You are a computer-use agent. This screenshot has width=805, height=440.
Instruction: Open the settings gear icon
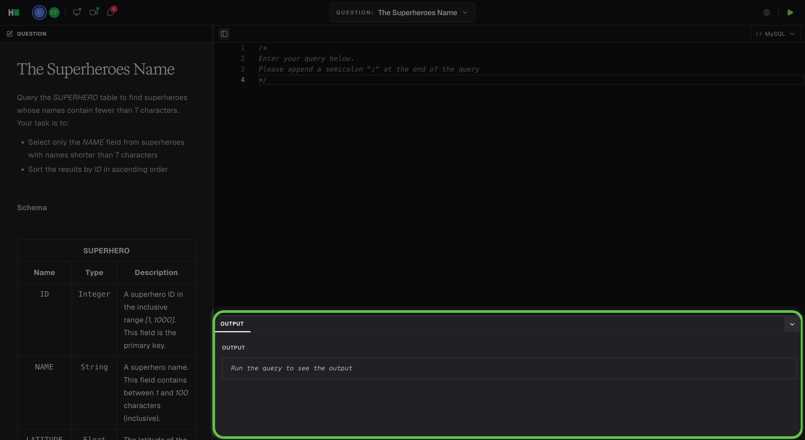pyautogui.click(x=767, y=13)
